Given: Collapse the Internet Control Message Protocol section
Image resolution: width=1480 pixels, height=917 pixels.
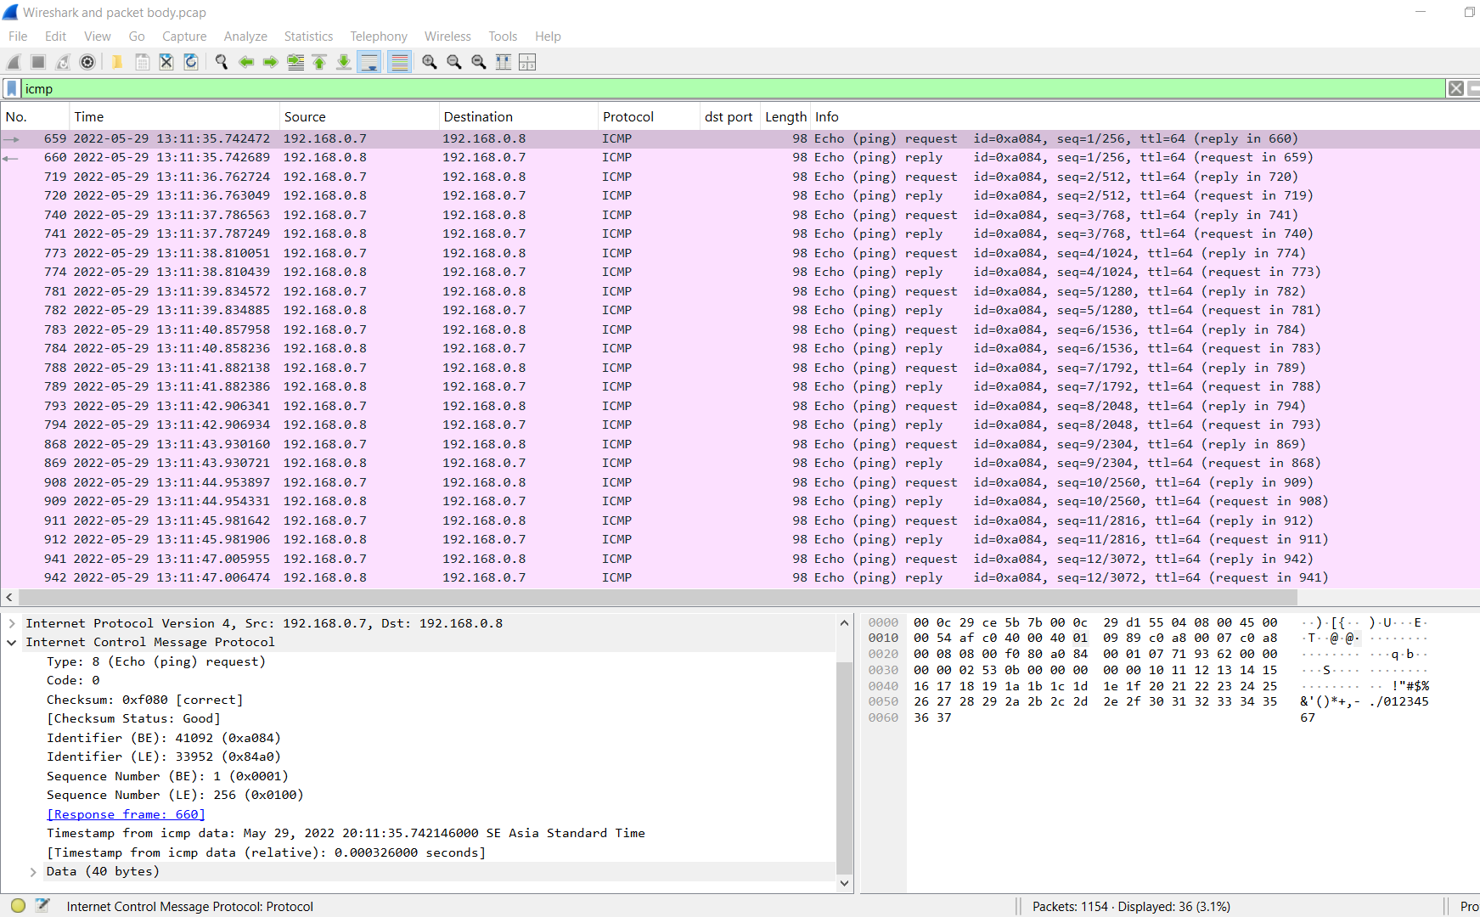Looking at the screenshot, I should [x=12, y=643].
